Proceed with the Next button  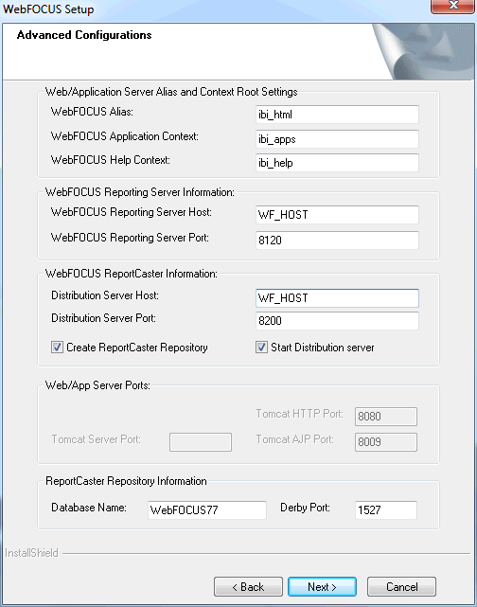pos(322,587)
